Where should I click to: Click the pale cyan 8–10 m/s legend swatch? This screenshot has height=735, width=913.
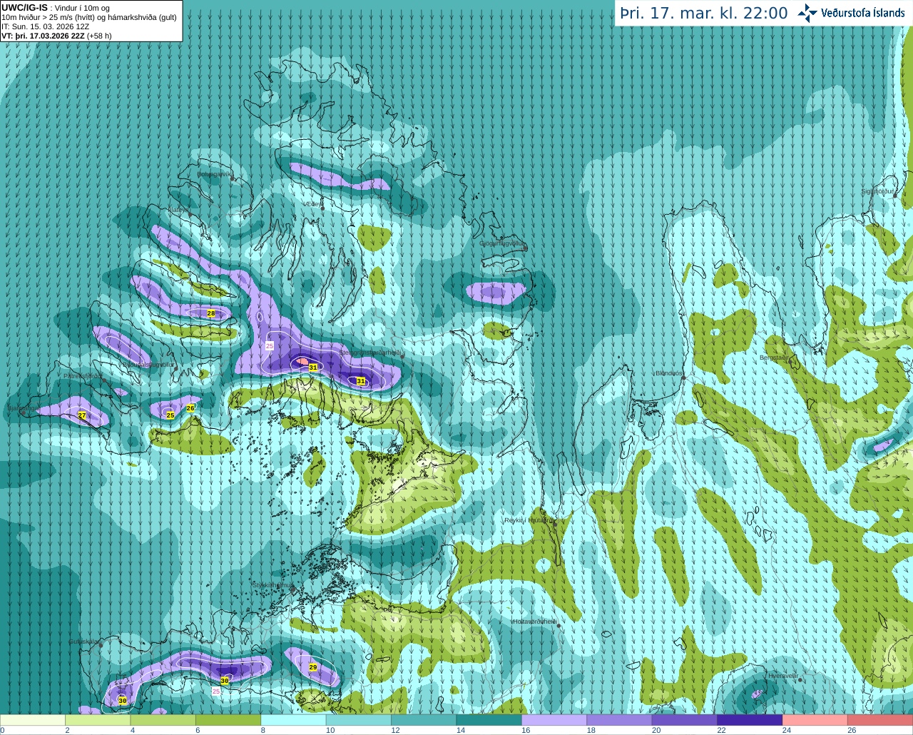pyautogui.click(x=293, y=720)
